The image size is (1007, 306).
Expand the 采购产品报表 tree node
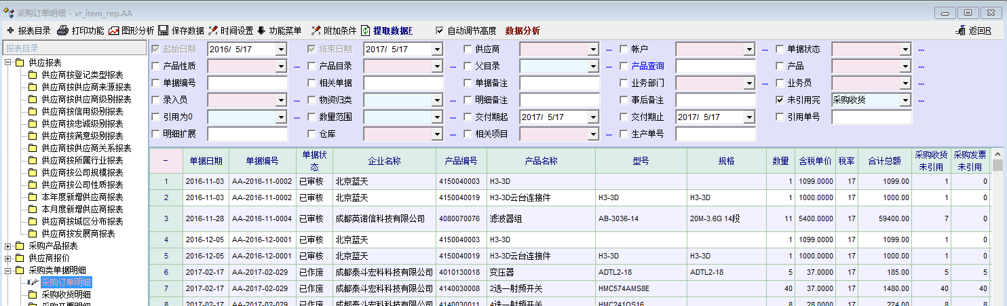8,246
